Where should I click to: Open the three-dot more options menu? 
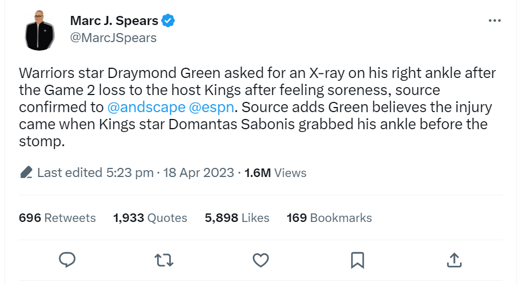pos(495,20)
